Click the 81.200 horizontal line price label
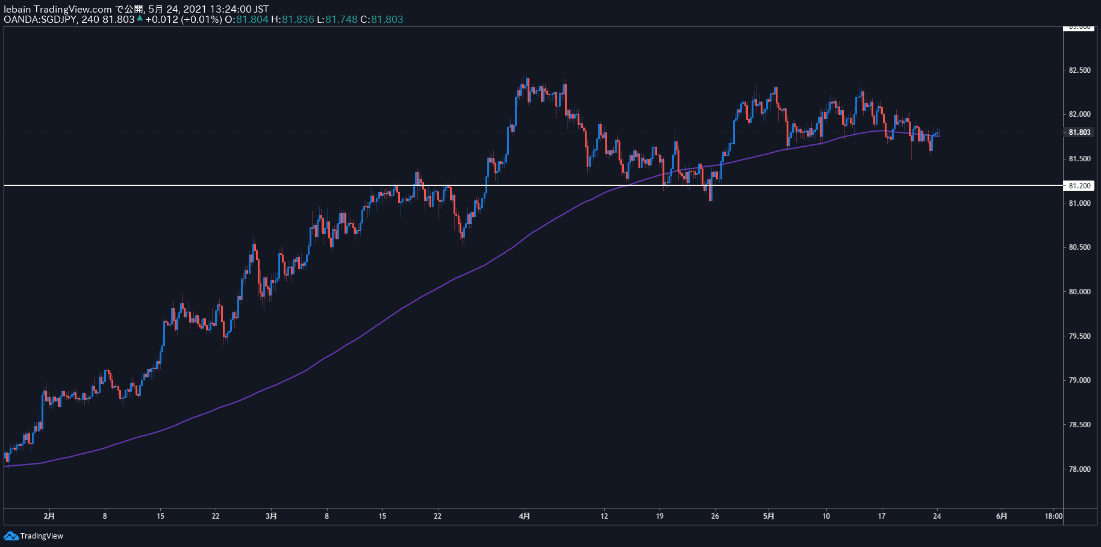The height and width of the screenshot is (547, 1101). point(1079,185)
